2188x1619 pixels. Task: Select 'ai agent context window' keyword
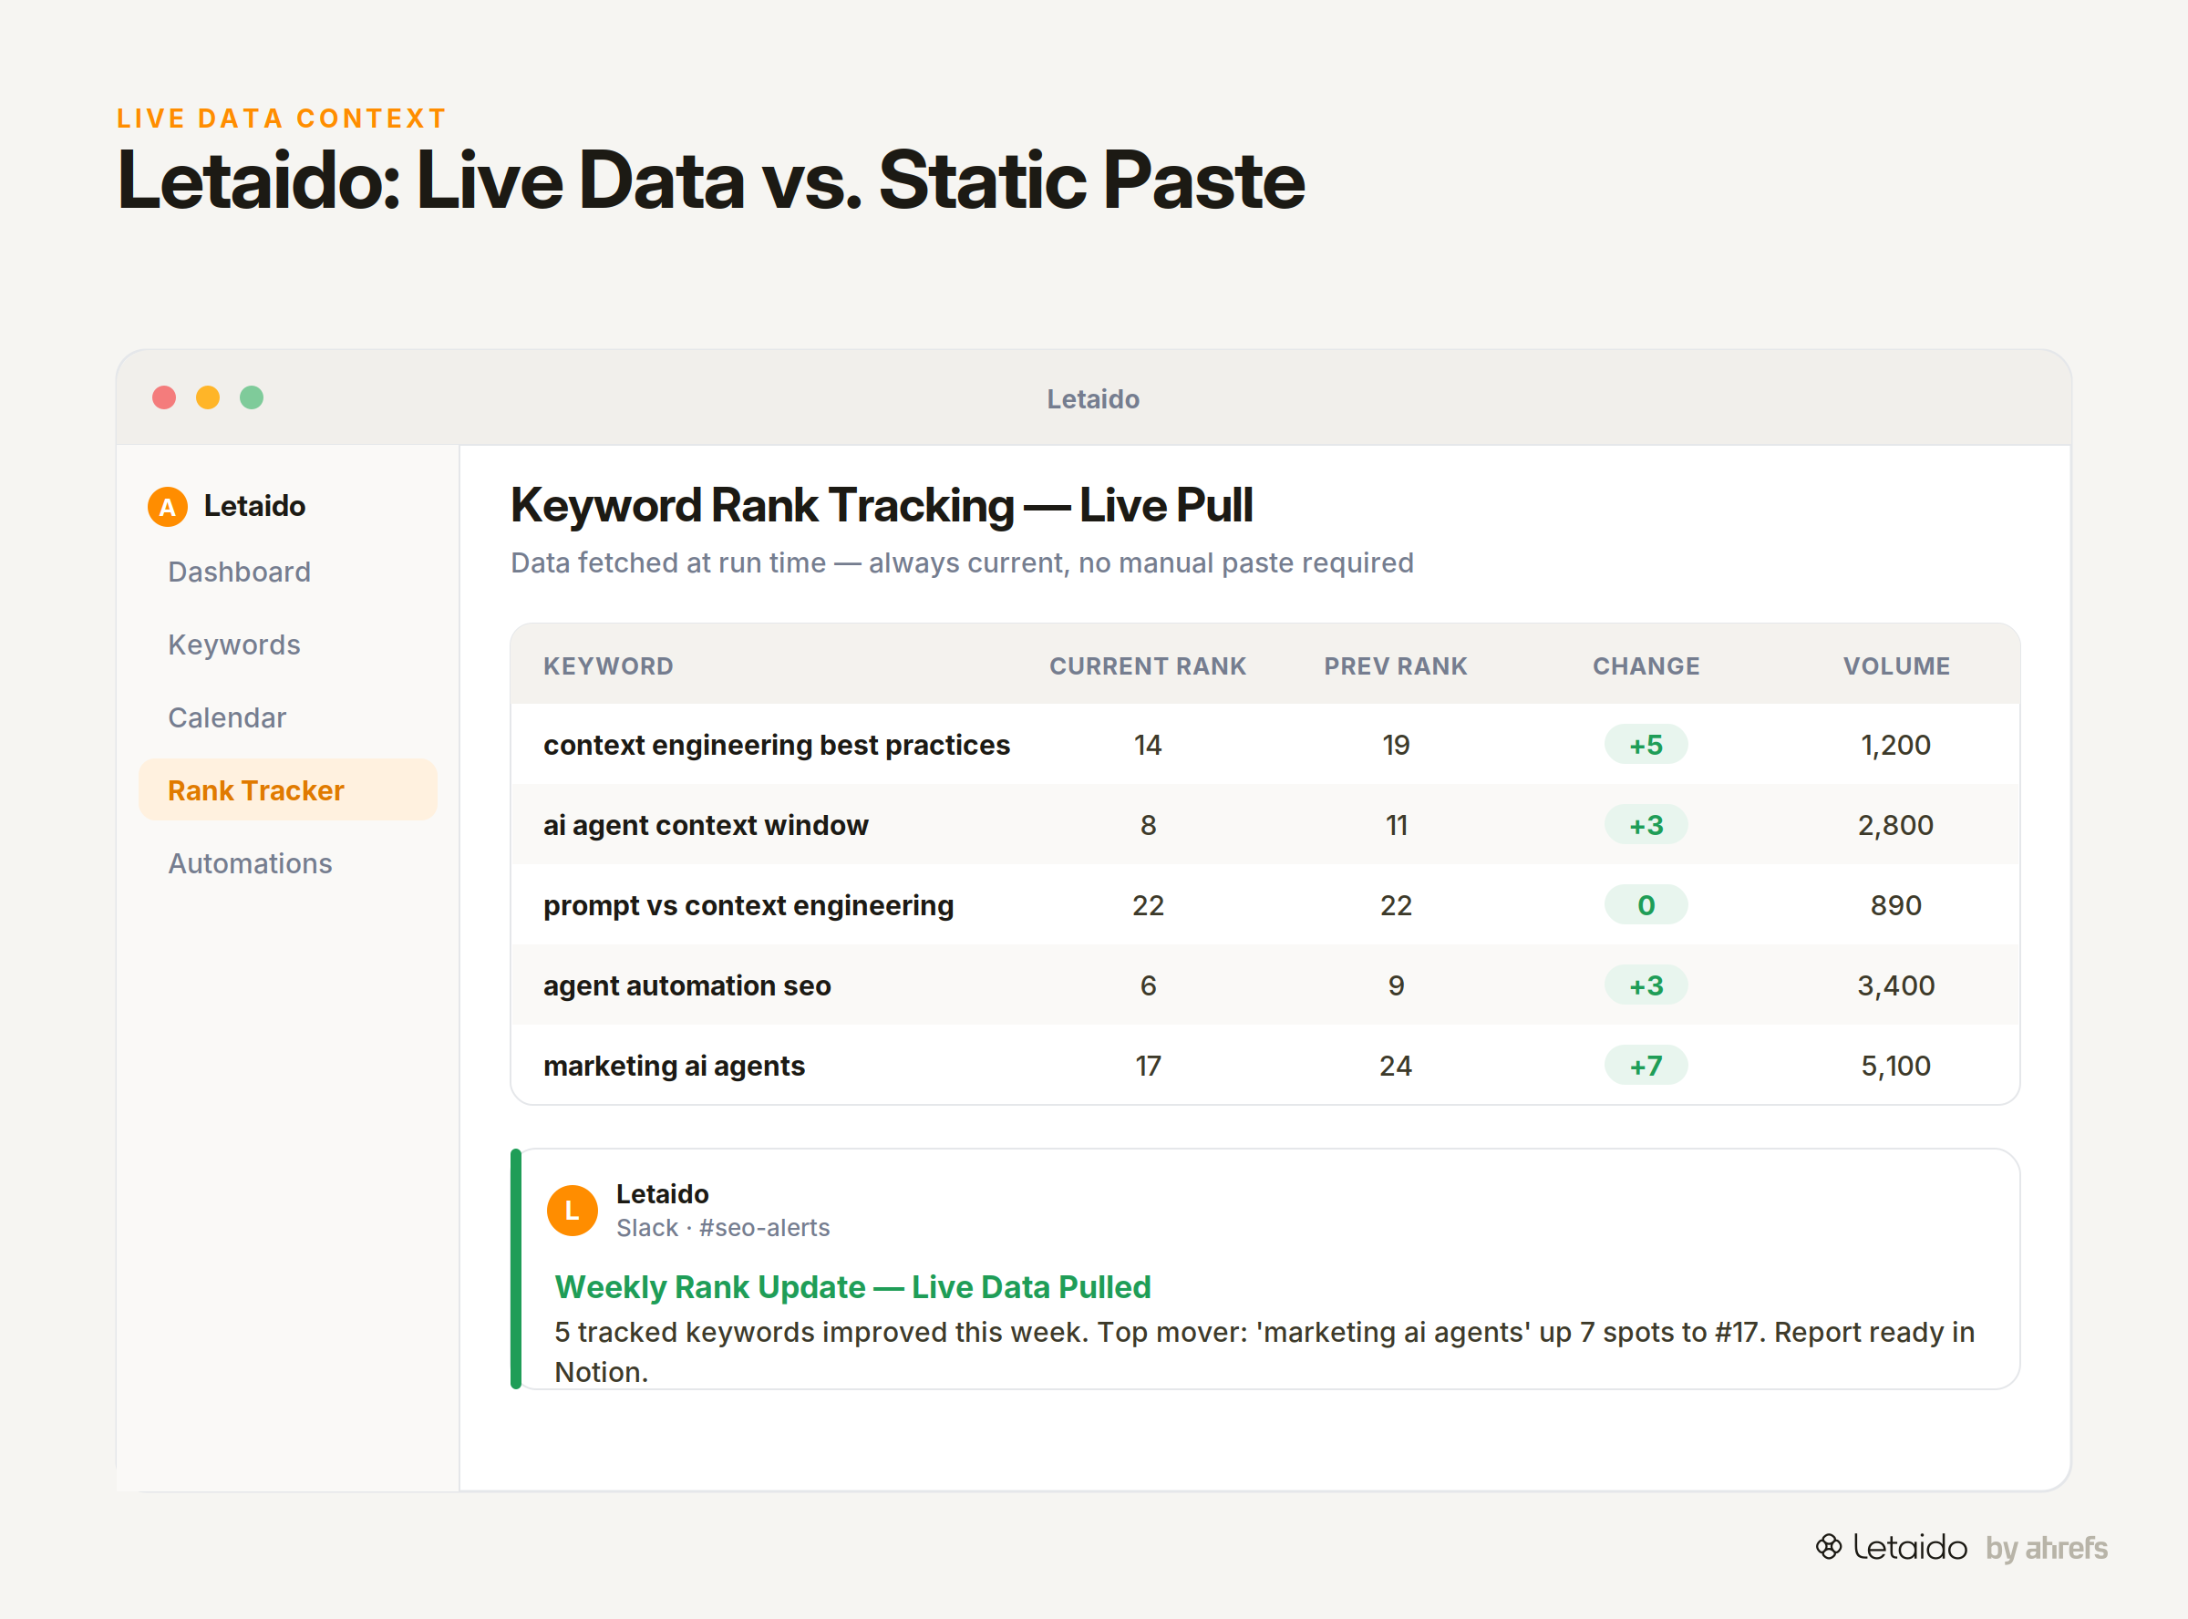(706, 825)
